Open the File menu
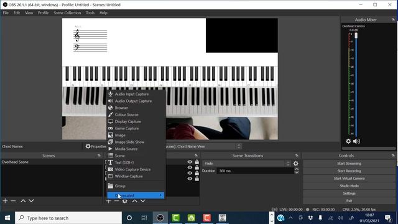398x224 pixels. pyautogui.click(x=6, y=12)
